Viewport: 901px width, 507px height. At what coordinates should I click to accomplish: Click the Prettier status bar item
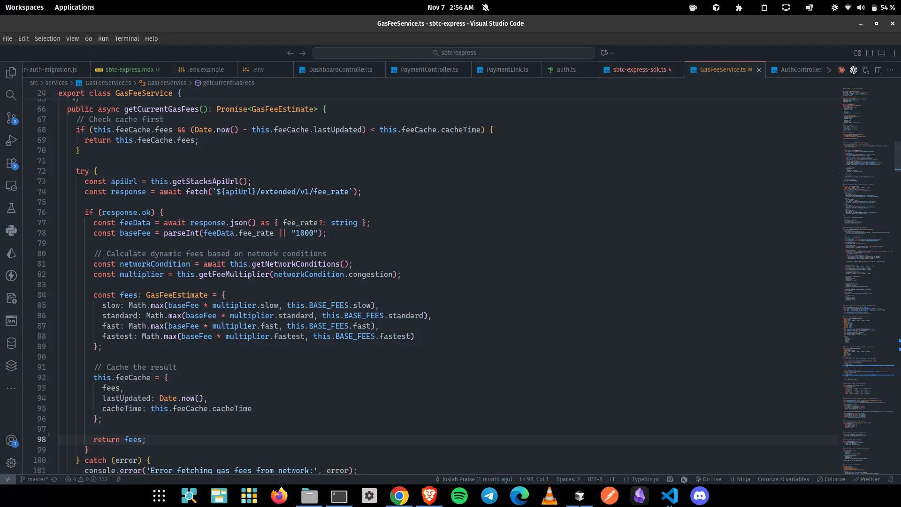(x=867, y=479)
